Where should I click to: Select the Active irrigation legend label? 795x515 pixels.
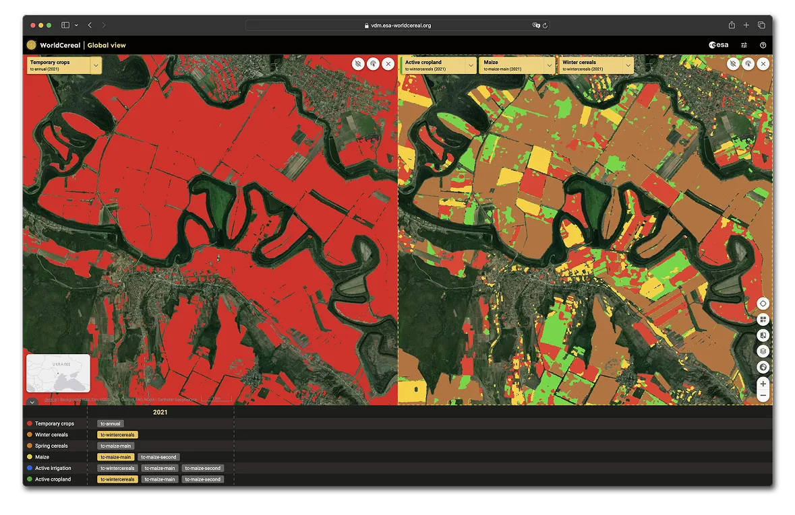coord(53,468)
